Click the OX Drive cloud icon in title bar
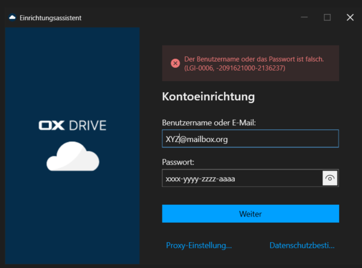This screenshot has width=362, height=268. click(12, 17)
